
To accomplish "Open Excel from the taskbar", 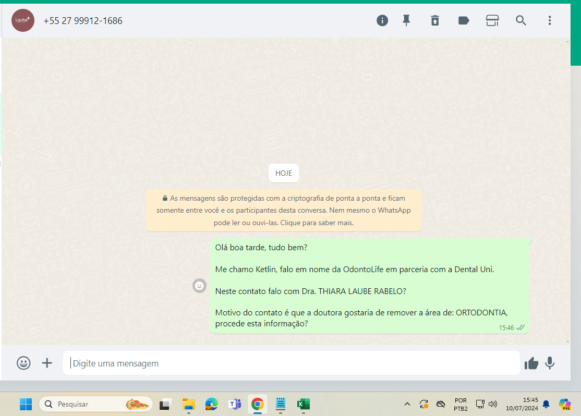I will click(303, 404).
